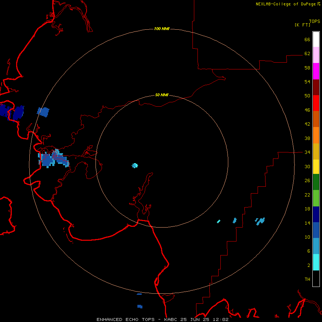Select the dark green legend band

pos(316,182)
